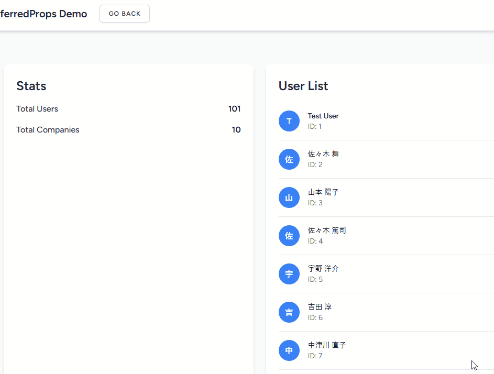Click the User List heading
Image resolution: width=494 pixels, height=374 pixels.
point(303,86)
